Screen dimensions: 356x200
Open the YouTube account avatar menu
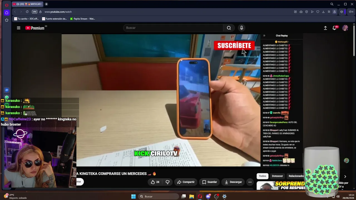(x=345, y=28)
